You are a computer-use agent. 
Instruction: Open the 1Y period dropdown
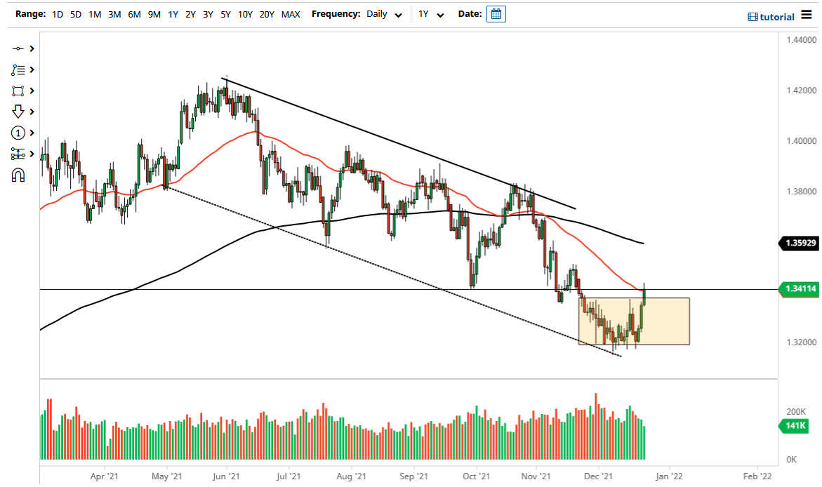tap(430, 14)
